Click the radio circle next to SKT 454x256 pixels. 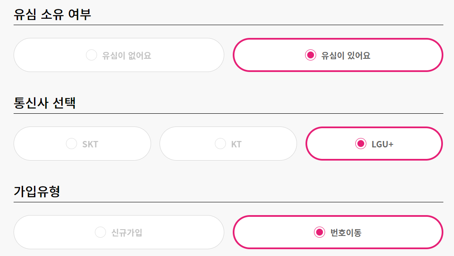coord(71,144)
